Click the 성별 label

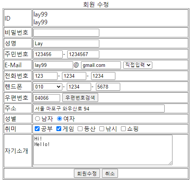click(10, 119)
